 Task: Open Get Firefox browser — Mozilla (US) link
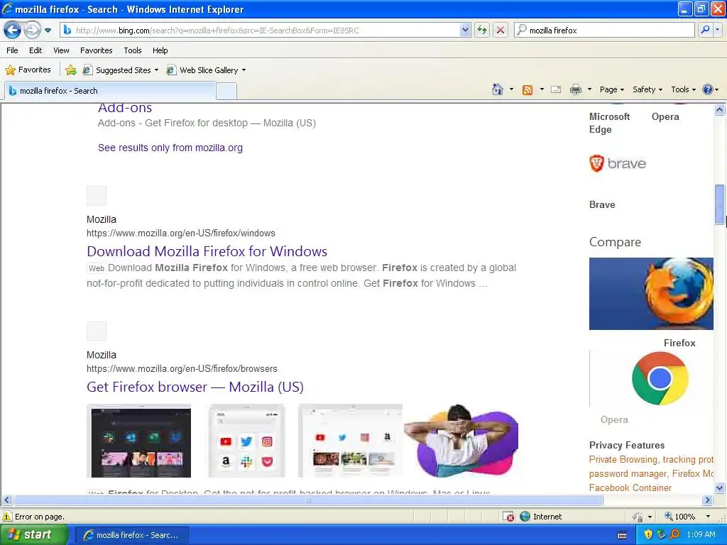coord(195,387)
